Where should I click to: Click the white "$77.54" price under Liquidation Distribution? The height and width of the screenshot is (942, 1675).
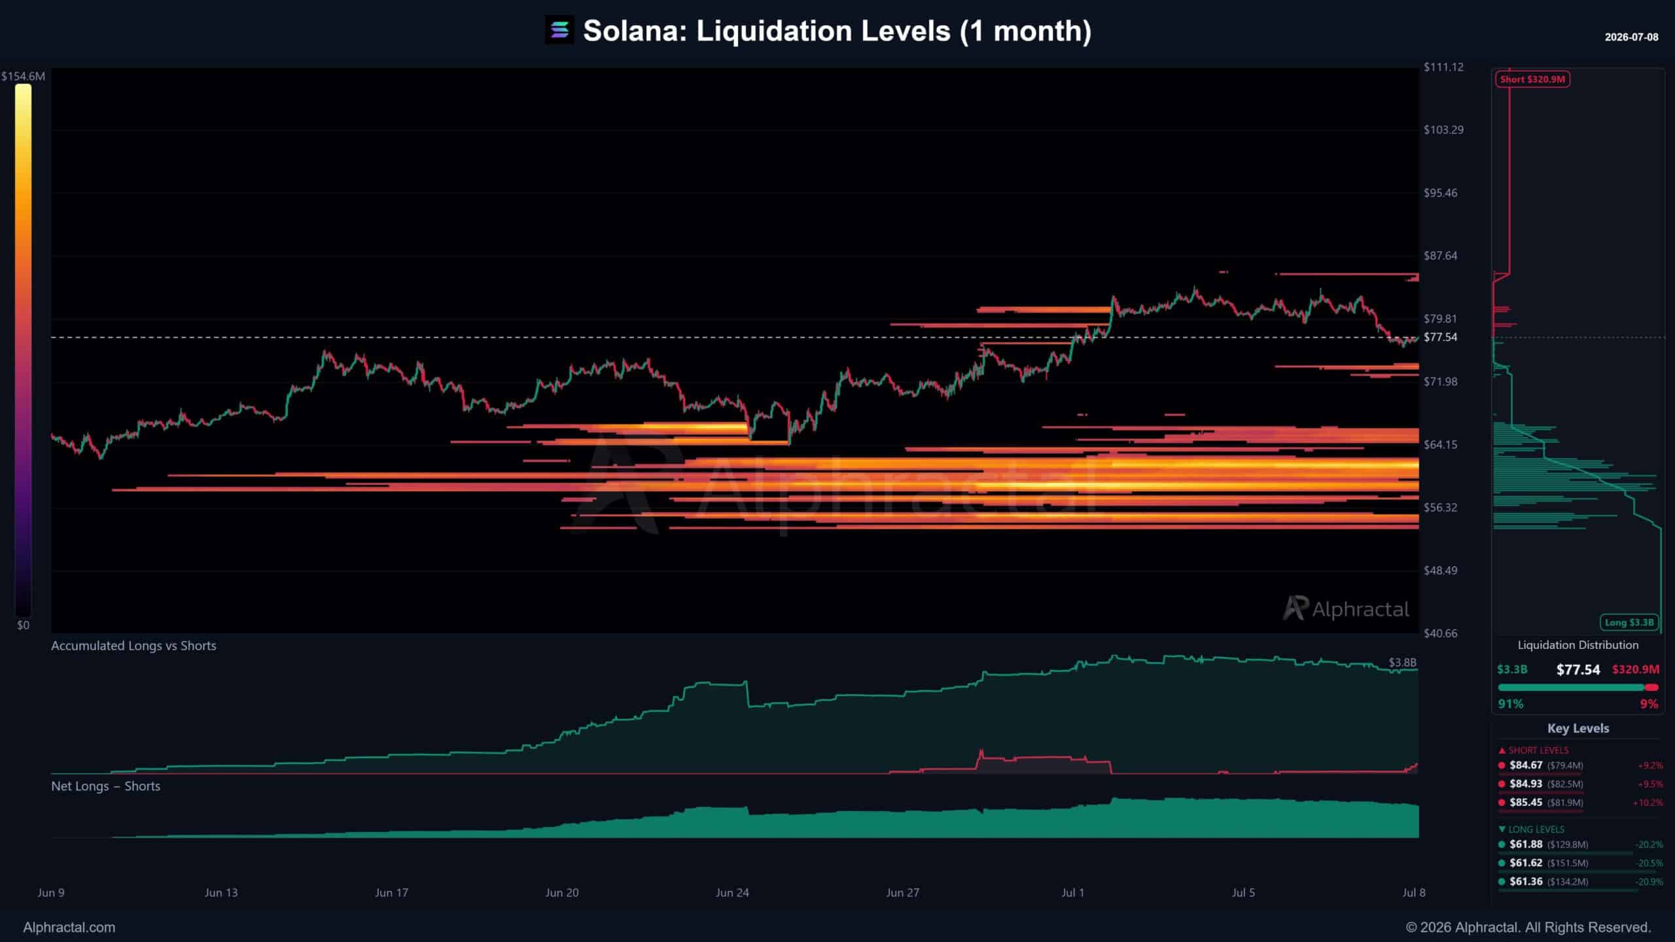pos(1578,670)
